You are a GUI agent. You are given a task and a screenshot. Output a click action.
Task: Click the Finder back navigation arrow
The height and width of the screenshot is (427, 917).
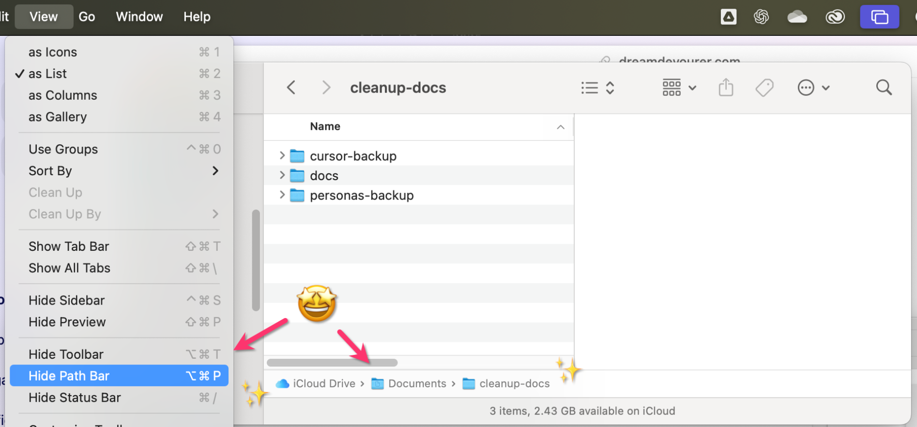point(291,88)
